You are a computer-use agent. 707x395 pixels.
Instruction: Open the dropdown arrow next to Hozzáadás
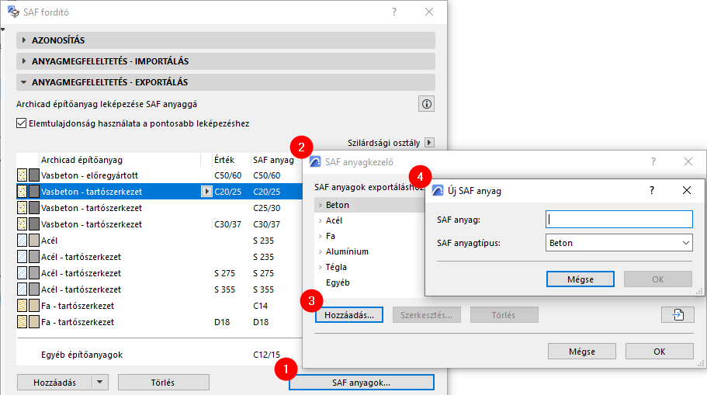click(99, 383)
